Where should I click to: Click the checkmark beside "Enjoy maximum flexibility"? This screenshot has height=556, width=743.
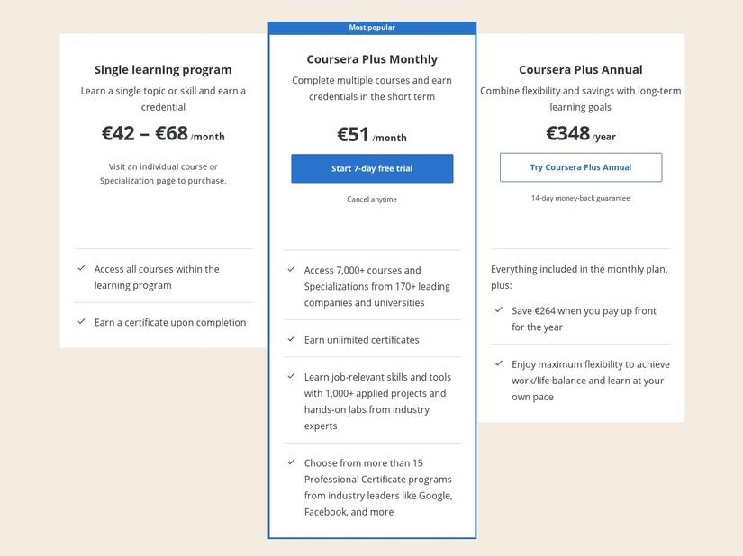click(498, 363)
